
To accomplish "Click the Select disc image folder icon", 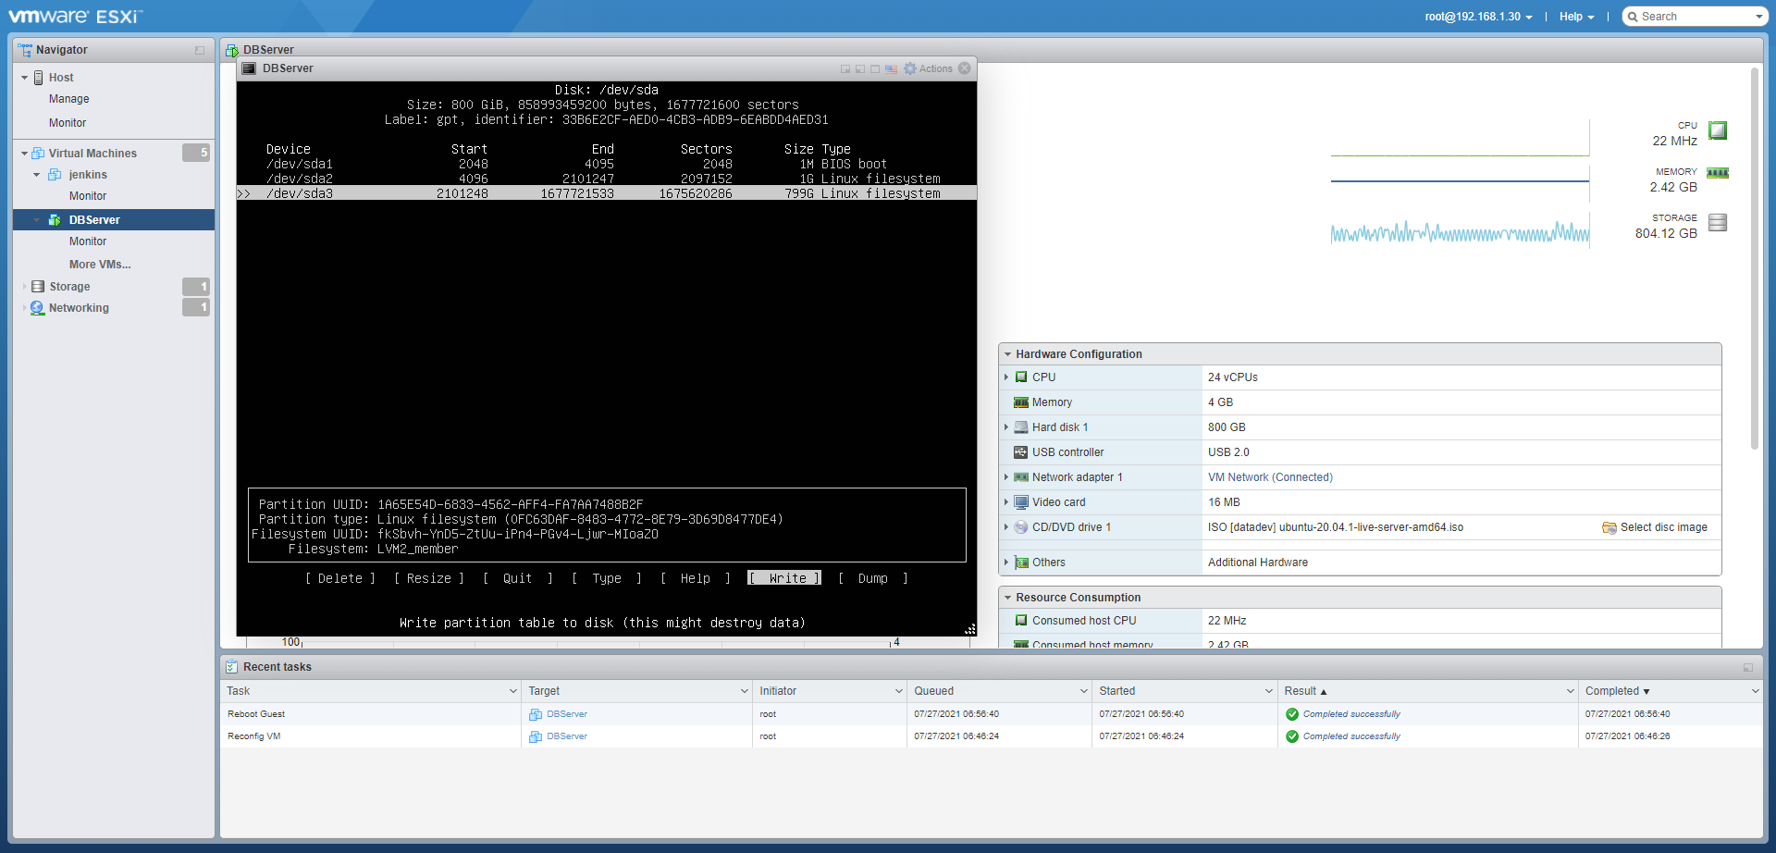I will [x=1609, y=528].
